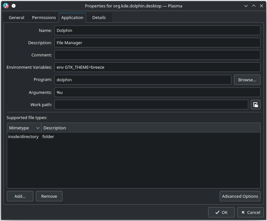Cancel the properties dialog
The image size is (267, 221).
[x=250, y=212]
